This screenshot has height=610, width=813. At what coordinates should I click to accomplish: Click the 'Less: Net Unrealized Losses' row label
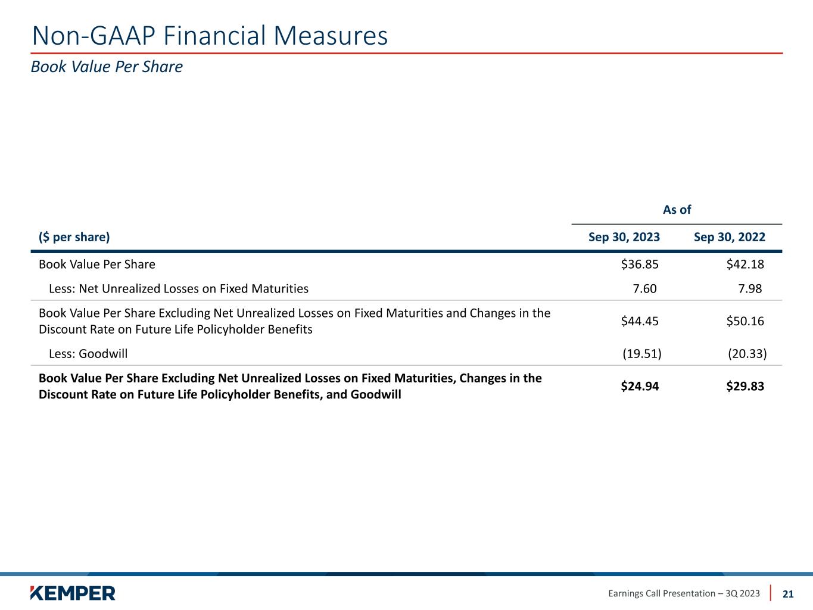click(178, 289)
